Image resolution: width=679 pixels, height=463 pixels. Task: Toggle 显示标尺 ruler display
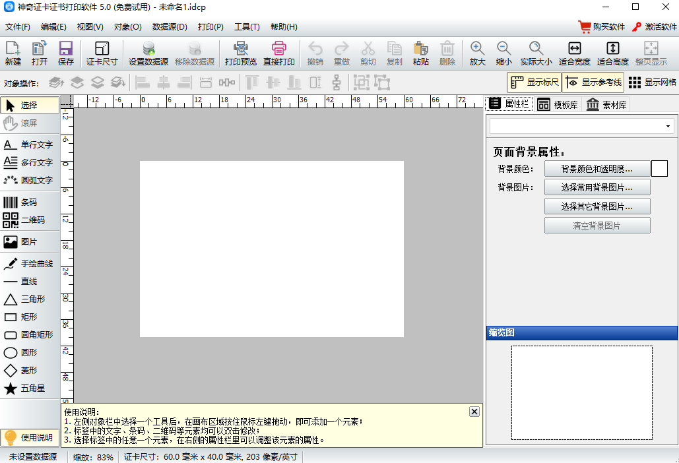click(534, 82)
